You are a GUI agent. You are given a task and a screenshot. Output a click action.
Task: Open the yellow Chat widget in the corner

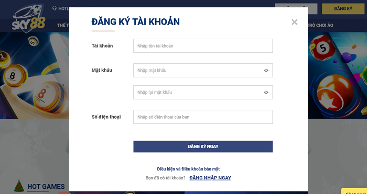[354, 191]
